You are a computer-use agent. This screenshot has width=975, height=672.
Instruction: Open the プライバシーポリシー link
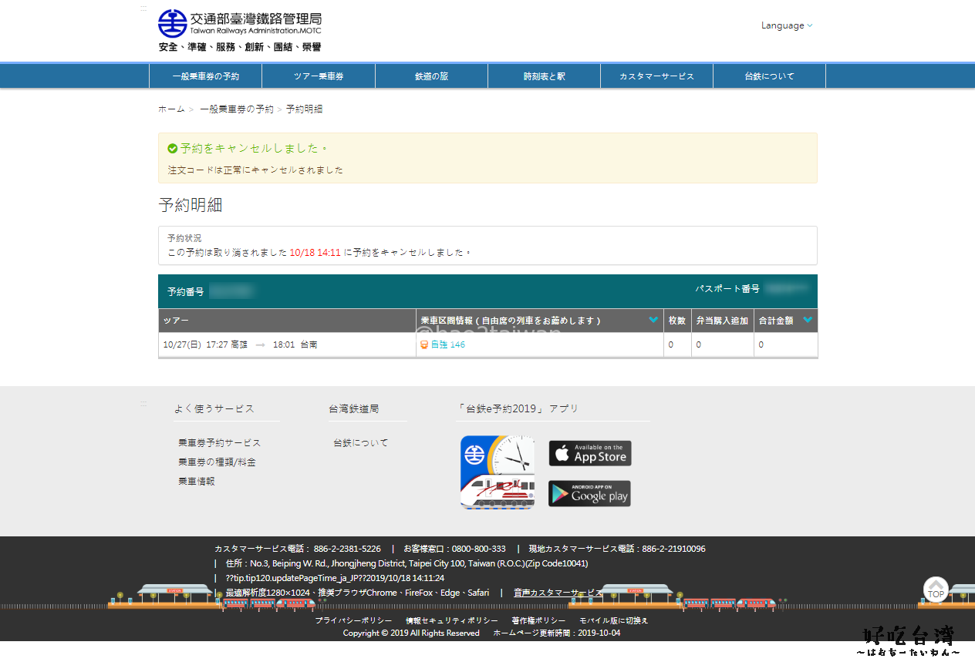point(353,620)
